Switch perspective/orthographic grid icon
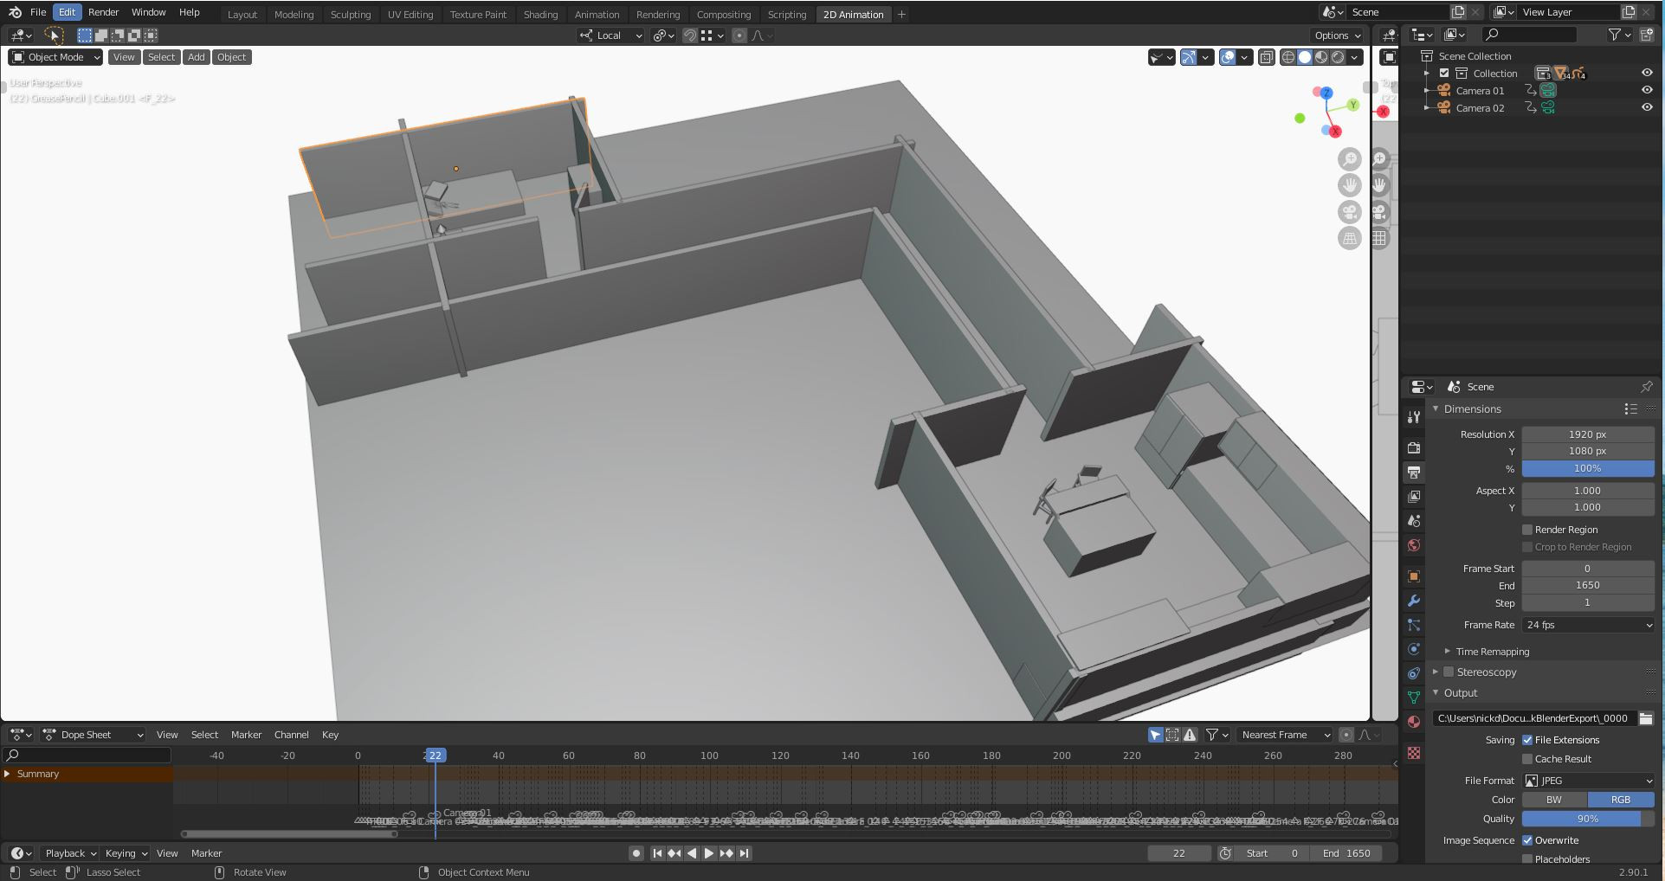Viewport: 1665px width, 881px height. [1349, 239]
